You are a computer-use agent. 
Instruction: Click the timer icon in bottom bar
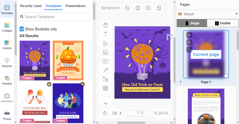coord(105,113)
